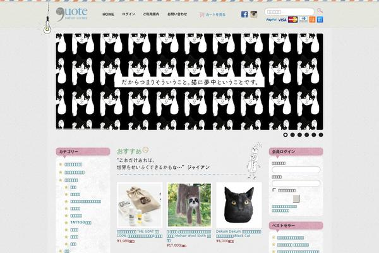Click the ¥17,800 price text

[176, 245]
